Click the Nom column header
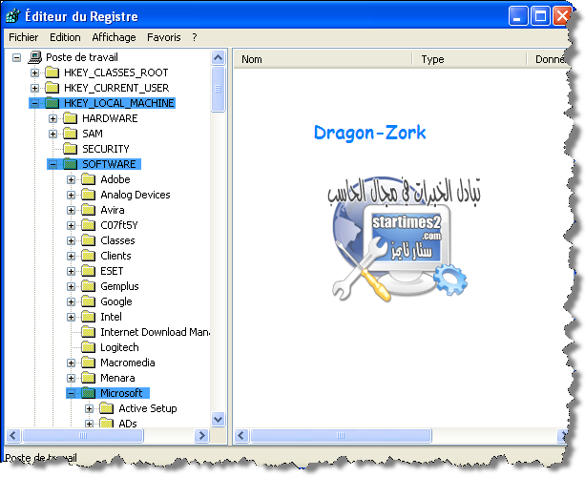 tap(323, 59)
